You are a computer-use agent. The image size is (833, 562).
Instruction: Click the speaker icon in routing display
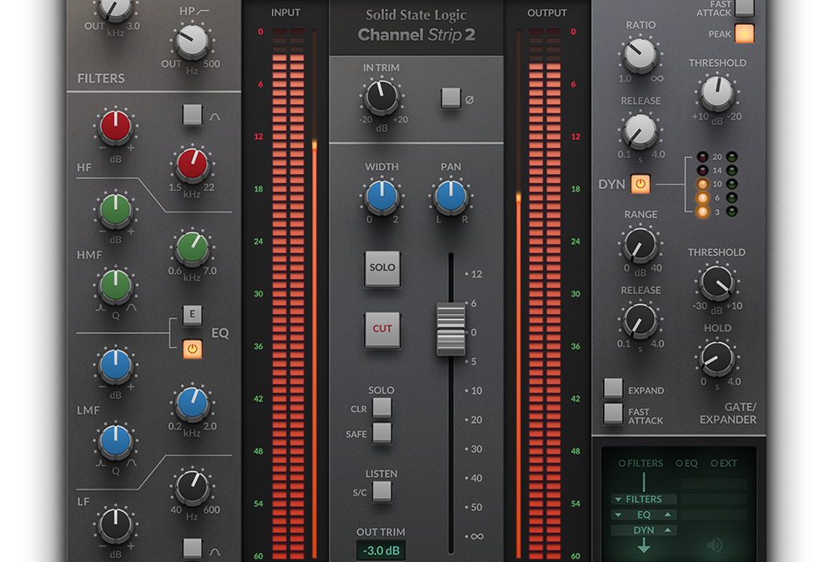point(715,545)
